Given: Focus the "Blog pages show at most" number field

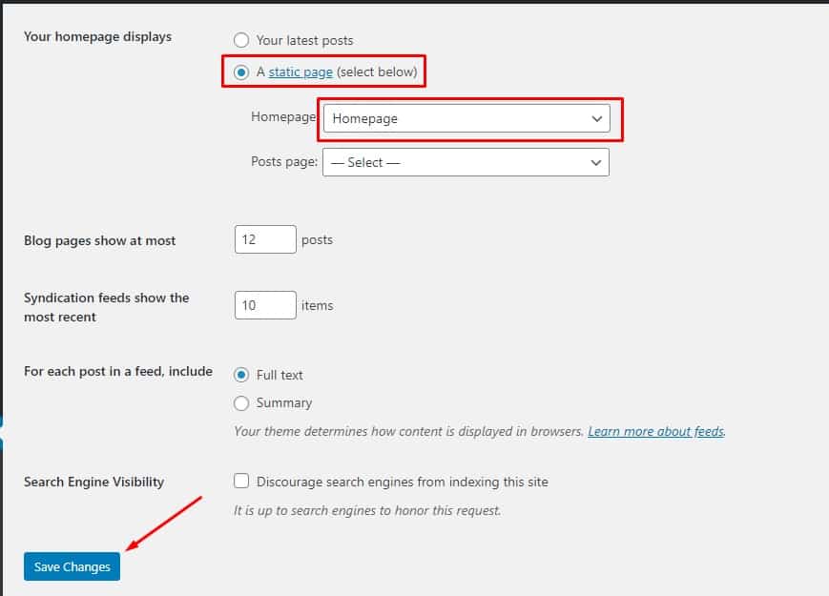Looking at the screenshot, I should coord(264,239).
